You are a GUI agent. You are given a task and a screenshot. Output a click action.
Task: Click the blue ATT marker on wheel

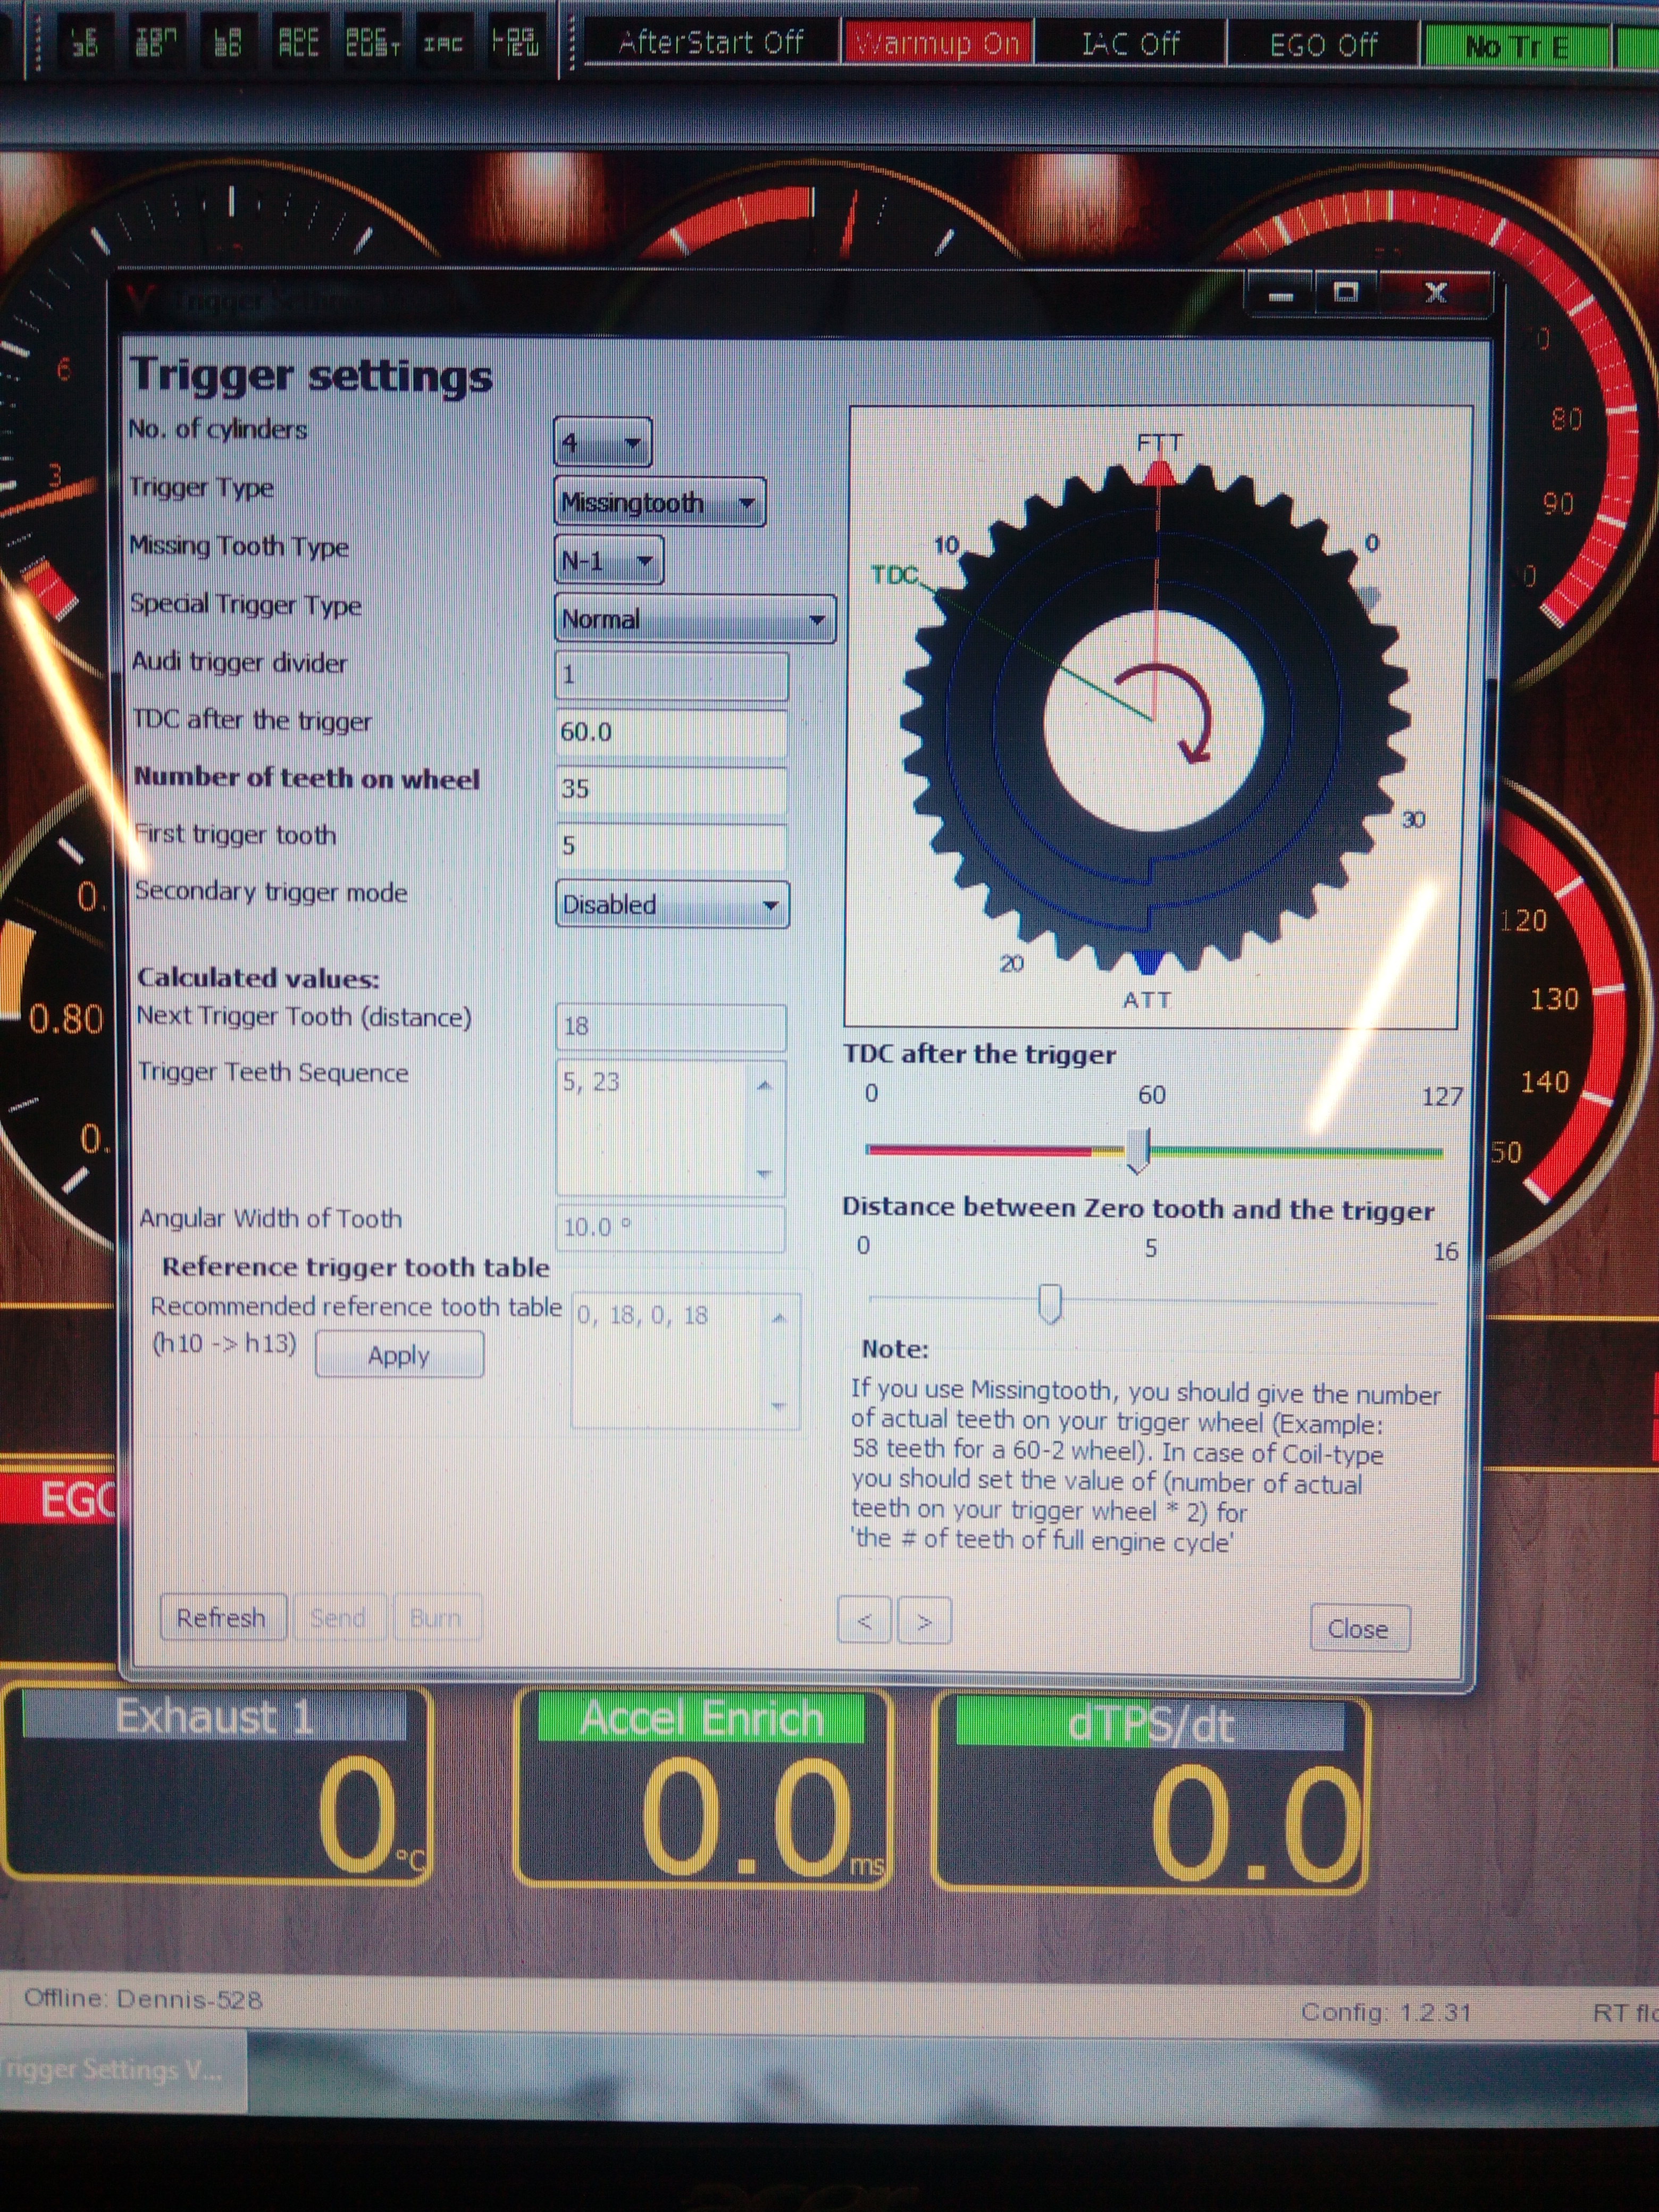tap(1148, 961)
